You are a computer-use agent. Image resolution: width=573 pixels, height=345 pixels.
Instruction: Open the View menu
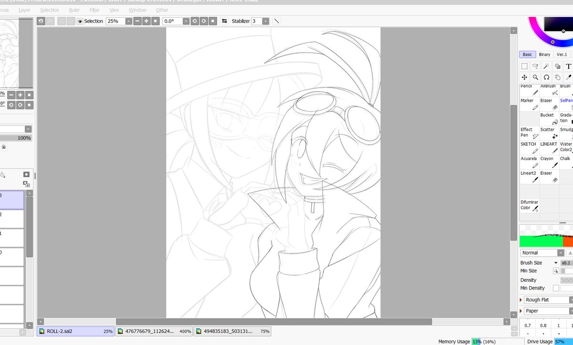[x=114, y=10]
